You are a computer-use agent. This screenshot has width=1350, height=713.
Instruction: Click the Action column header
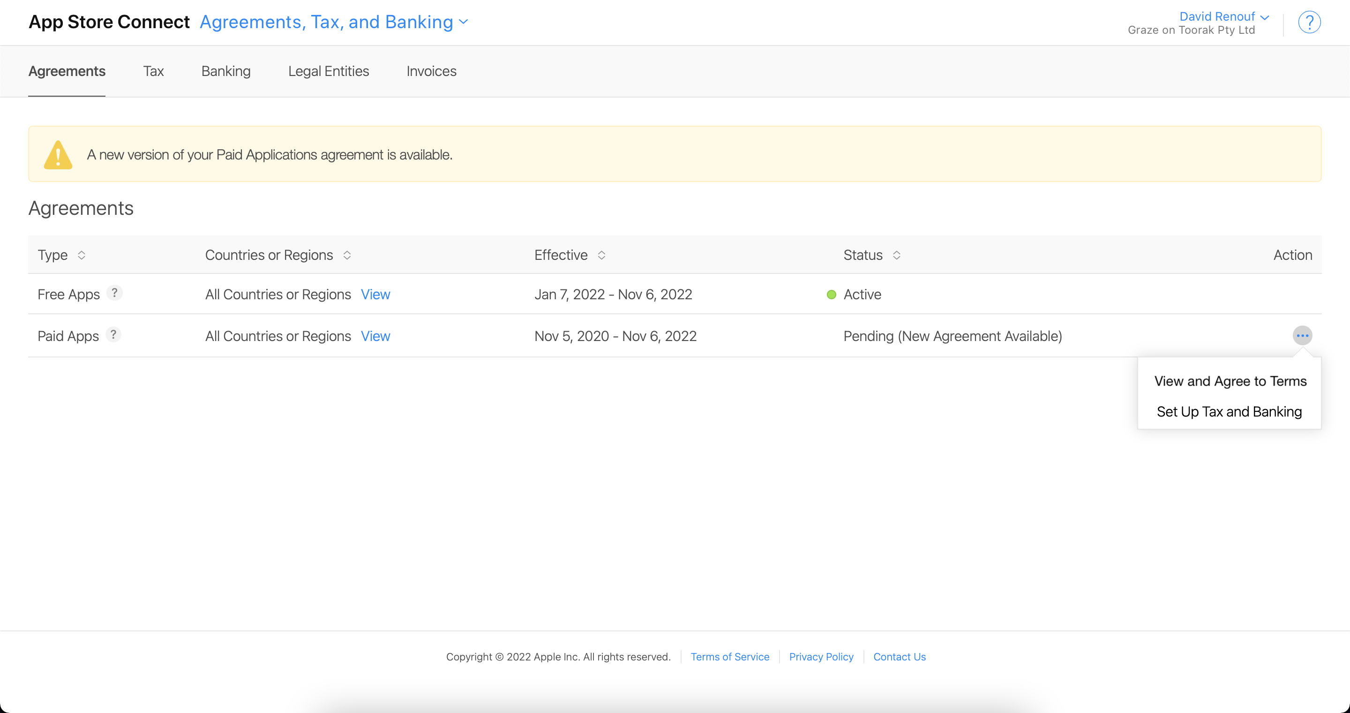click(x=1292, y=255)
